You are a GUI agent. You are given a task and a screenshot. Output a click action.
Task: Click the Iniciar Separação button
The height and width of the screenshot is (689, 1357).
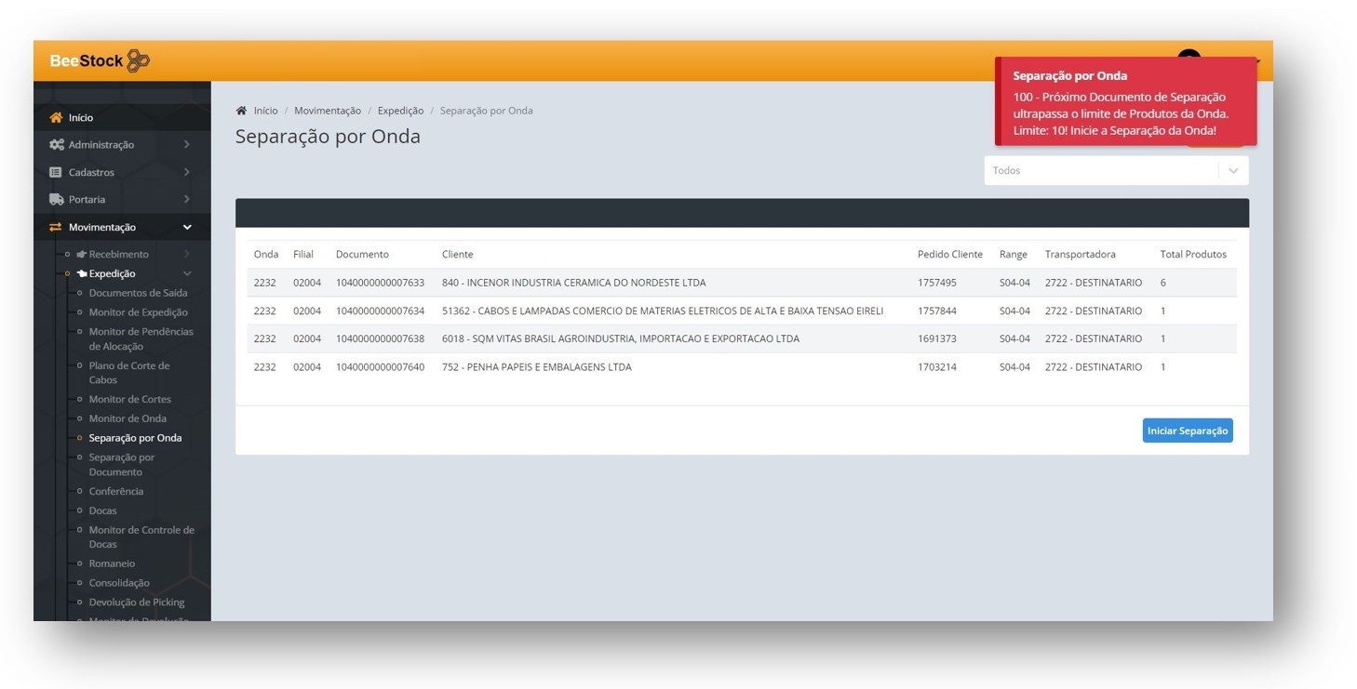[x=1187, y=431]
